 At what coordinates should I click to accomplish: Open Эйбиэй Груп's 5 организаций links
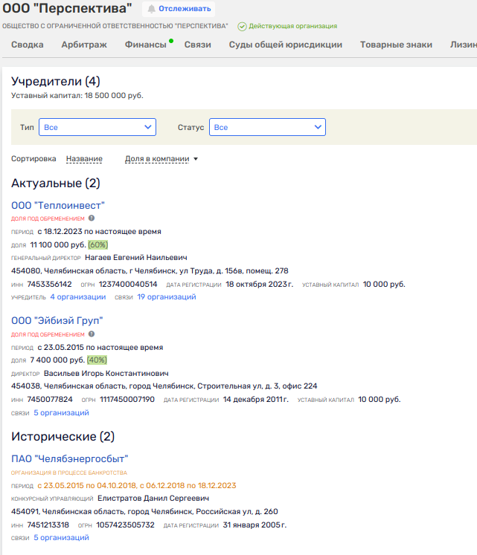point(61,412)
